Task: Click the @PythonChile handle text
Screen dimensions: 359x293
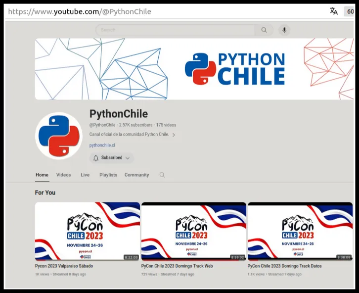Action: [x=102, y=125]
